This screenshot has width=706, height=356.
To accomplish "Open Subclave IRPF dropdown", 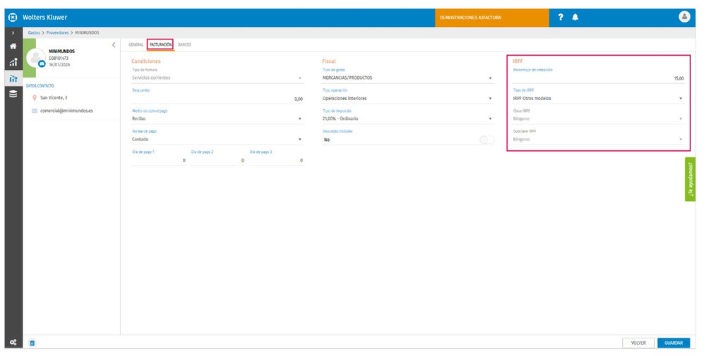I will coord(599,140).
